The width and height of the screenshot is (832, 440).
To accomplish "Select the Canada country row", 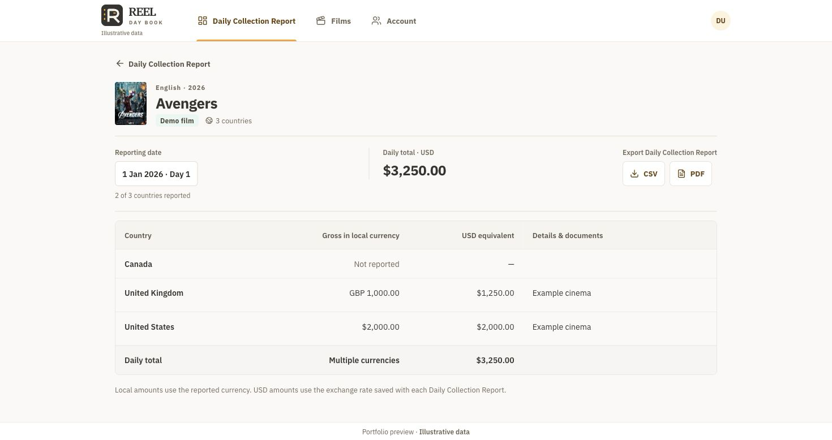I will tap(416, 264).
